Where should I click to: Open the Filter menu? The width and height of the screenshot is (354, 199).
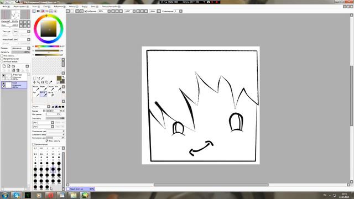[73, 7]
